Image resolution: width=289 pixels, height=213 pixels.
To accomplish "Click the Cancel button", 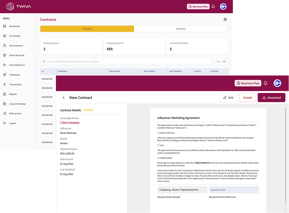I will tap(247, 97).
